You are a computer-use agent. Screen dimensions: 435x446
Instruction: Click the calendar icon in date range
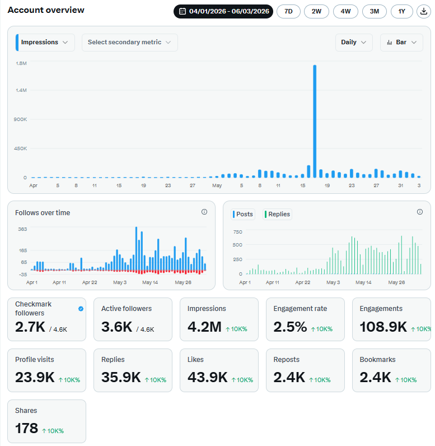coord(183,11)
